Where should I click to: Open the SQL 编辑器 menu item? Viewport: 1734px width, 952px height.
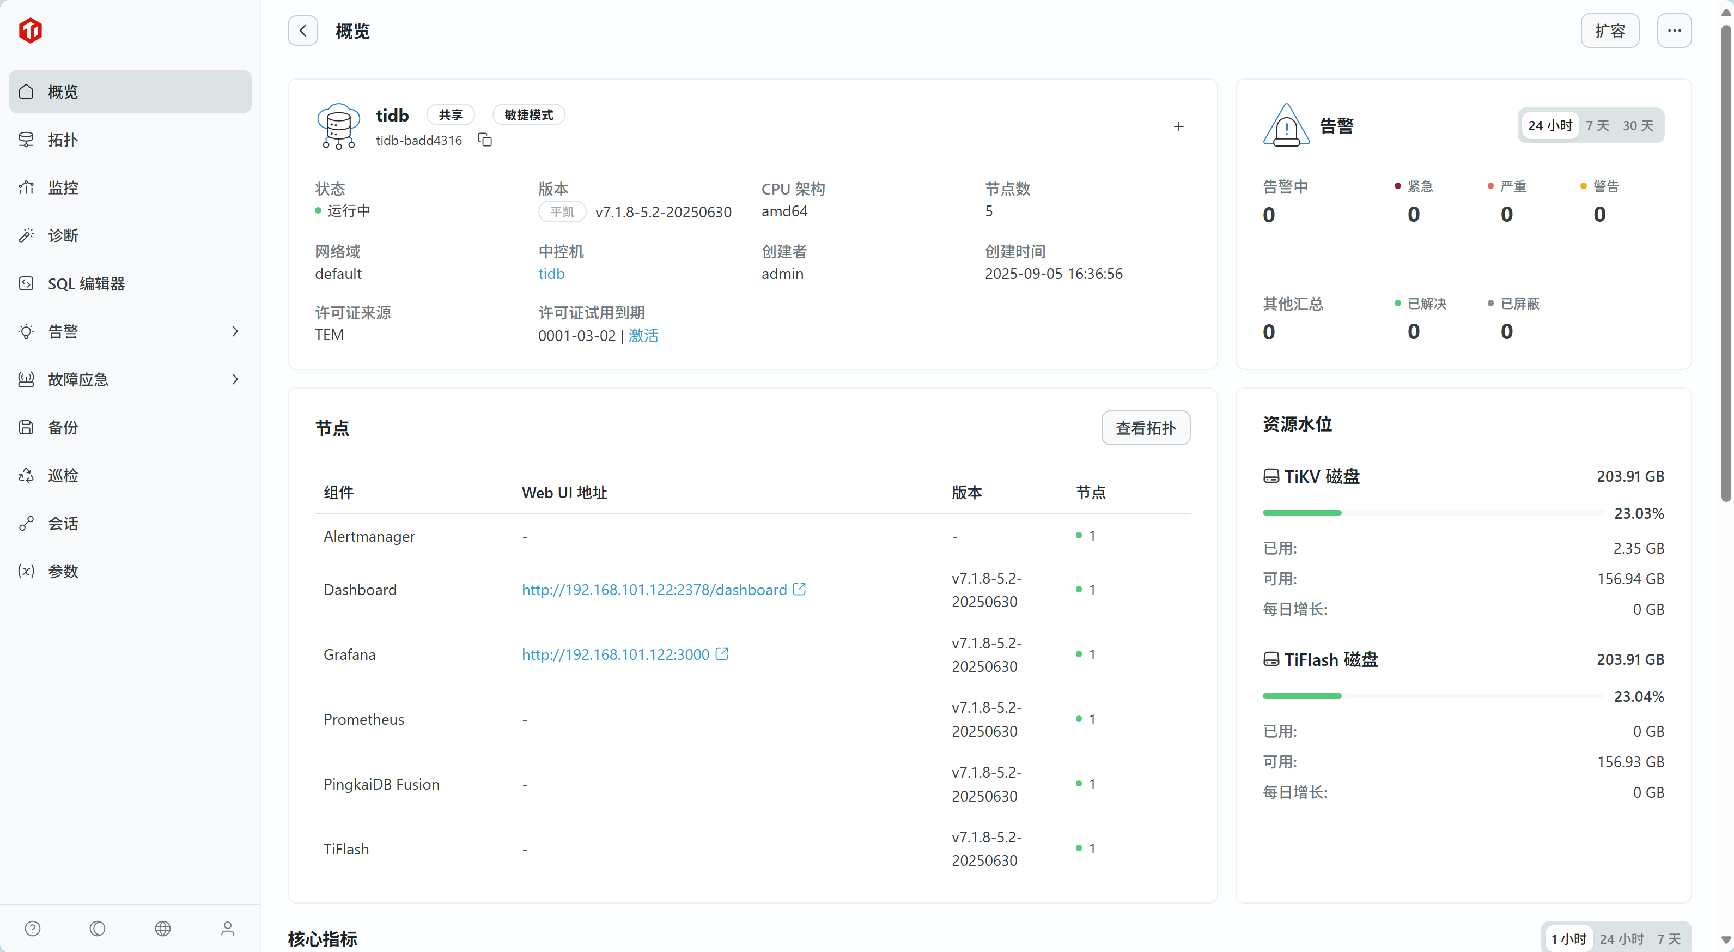[86, 283]
